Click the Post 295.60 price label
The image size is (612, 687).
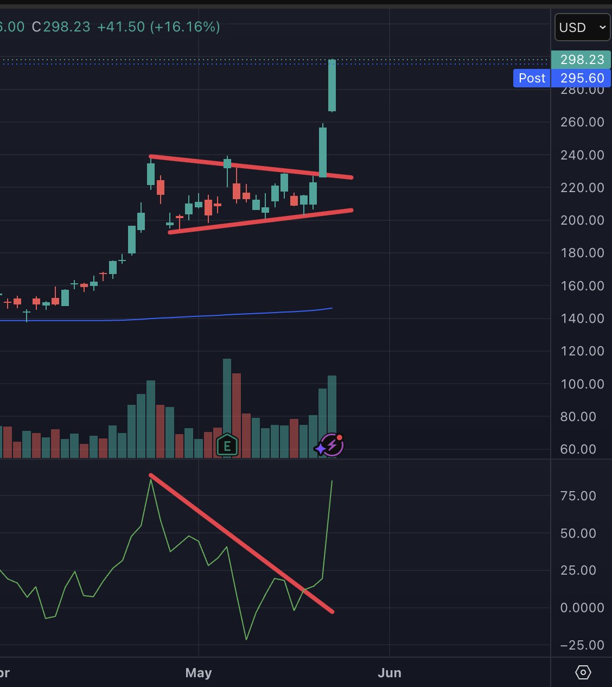click(x=562, y=78)
